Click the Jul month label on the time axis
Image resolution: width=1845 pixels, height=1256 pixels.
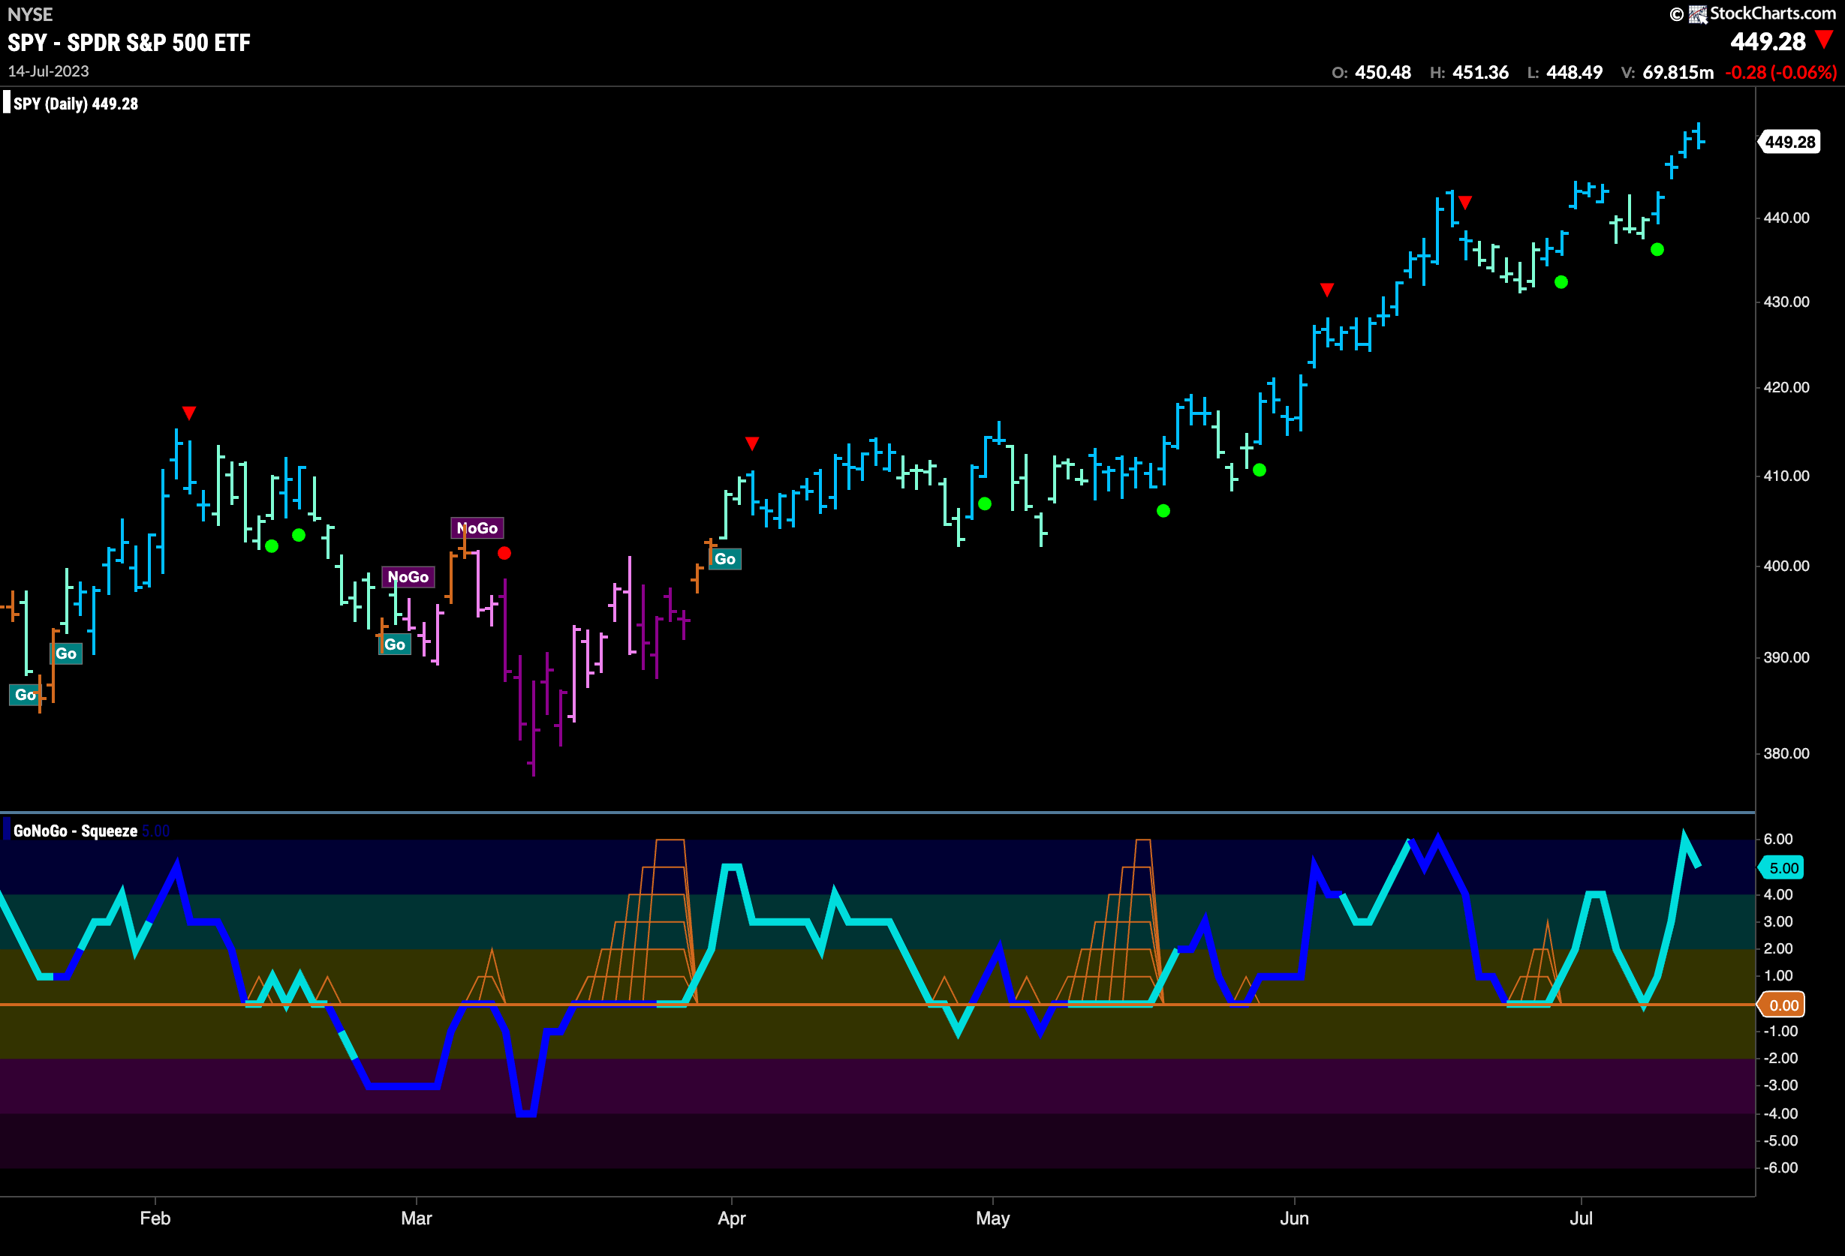[1582, 1218]
